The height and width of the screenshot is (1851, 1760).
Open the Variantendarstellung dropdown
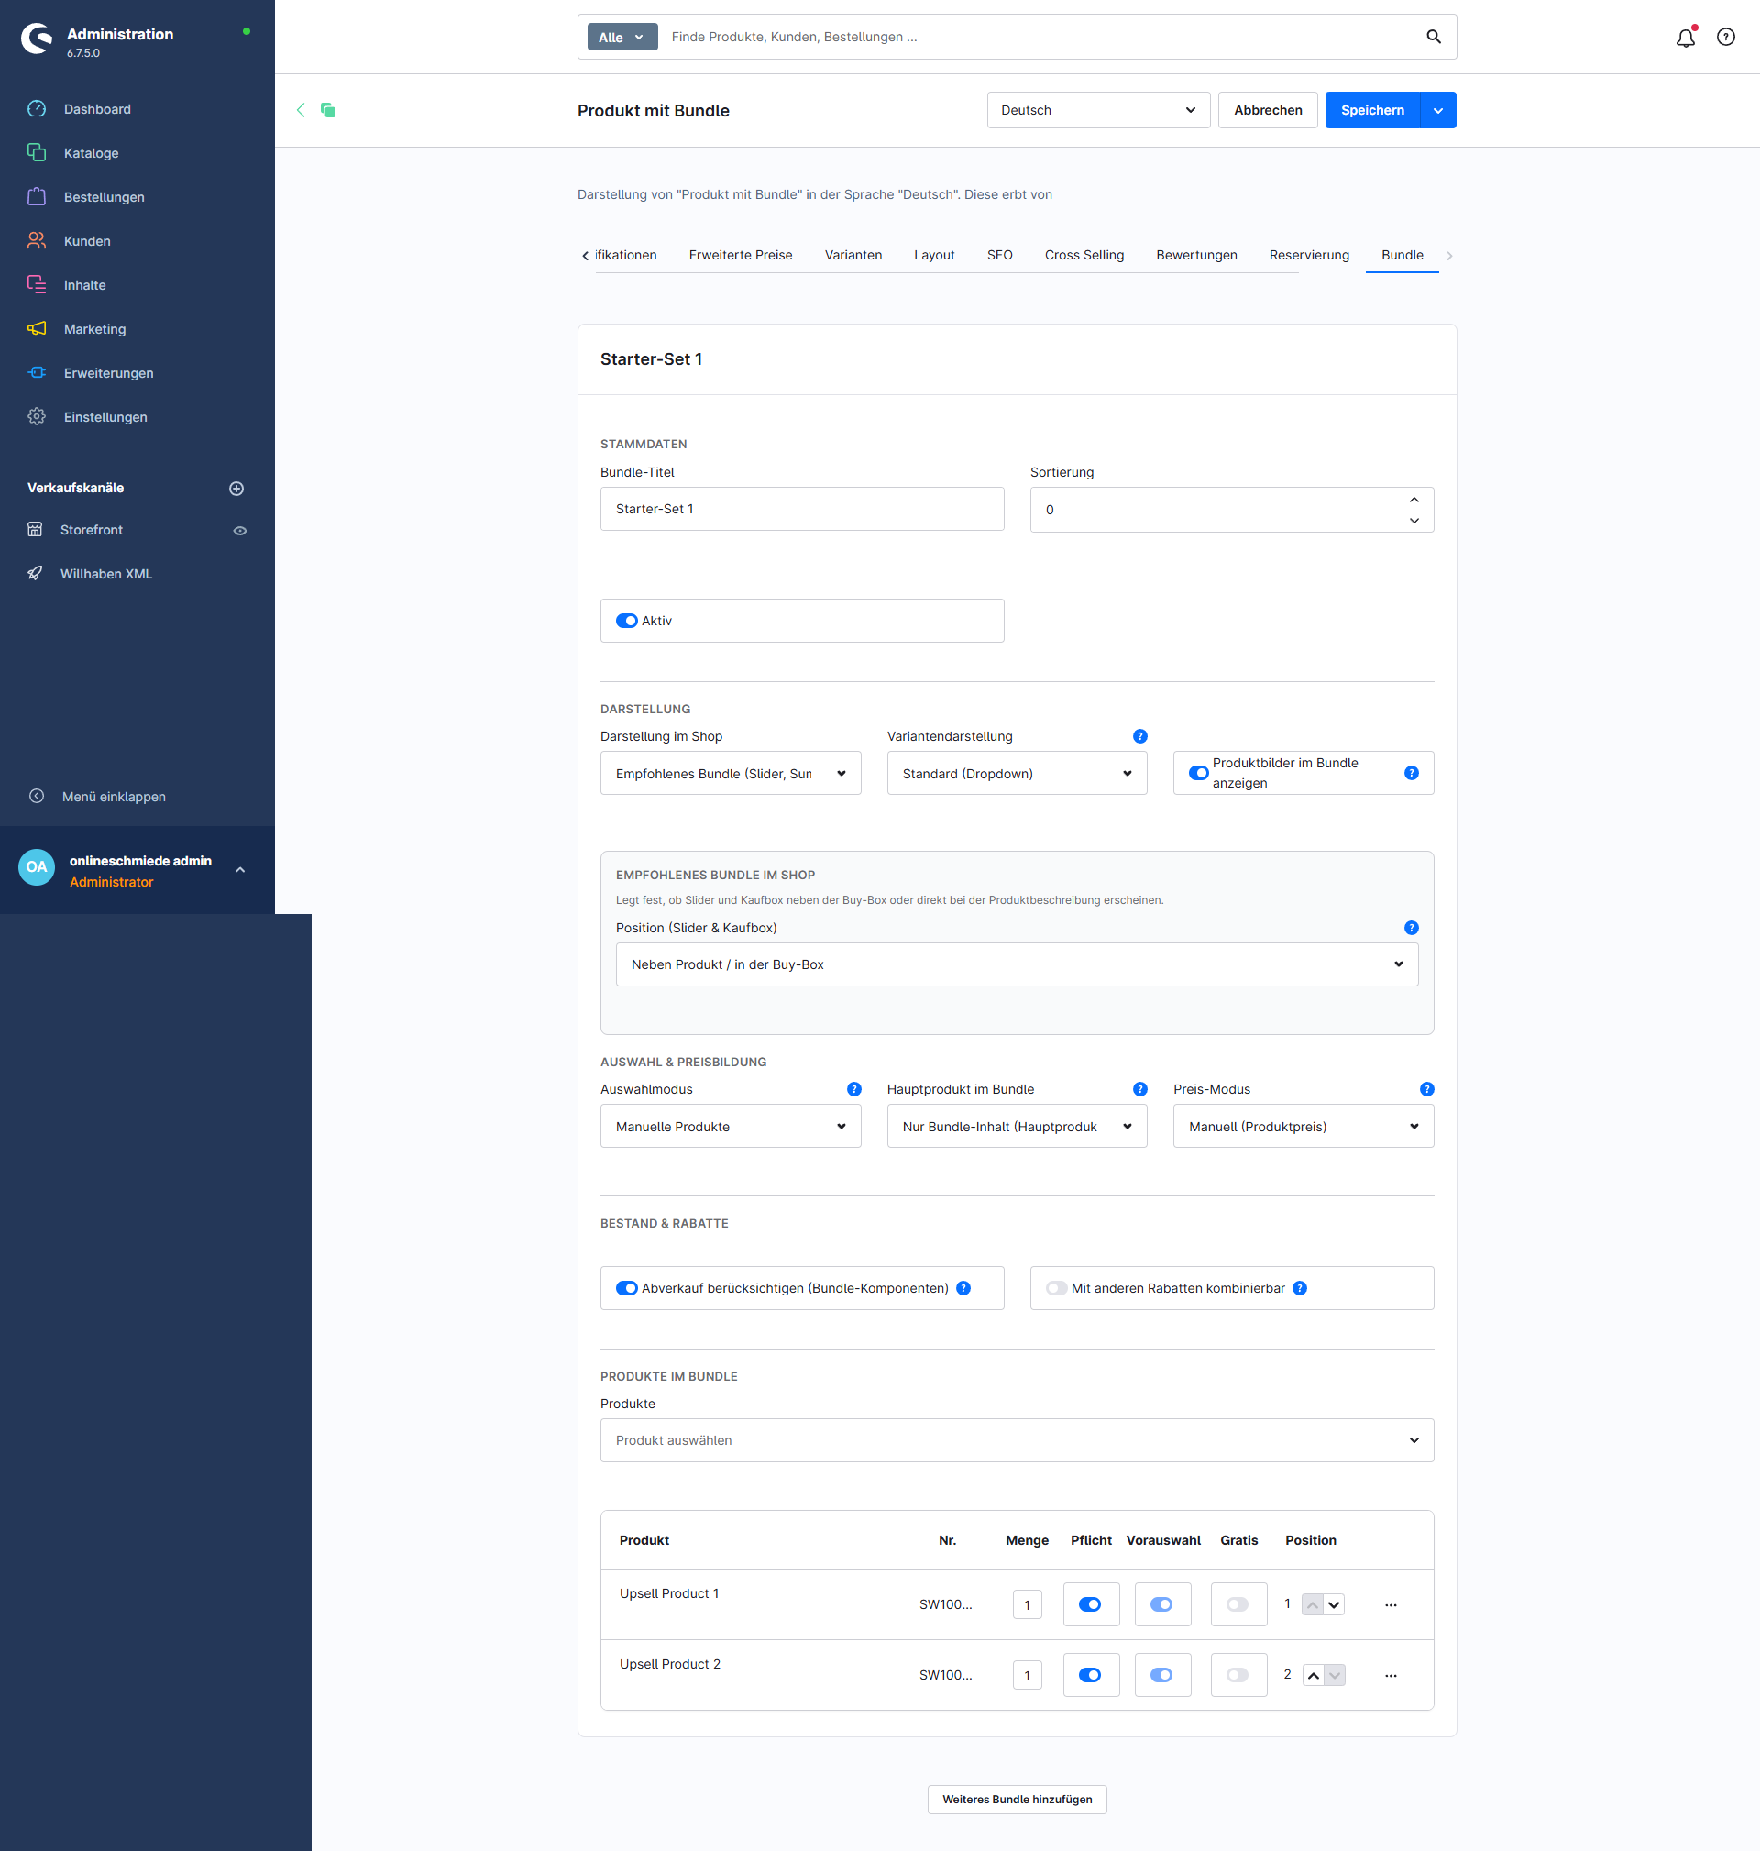(1017, 773)
